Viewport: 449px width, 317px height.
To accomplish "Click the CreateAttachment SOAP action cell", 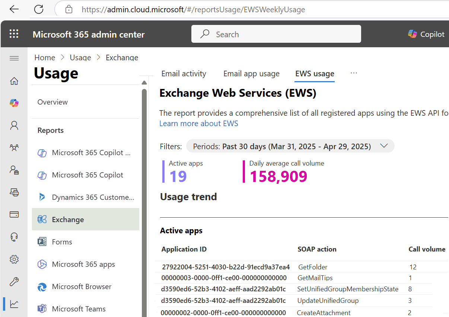I will (324, 313).
